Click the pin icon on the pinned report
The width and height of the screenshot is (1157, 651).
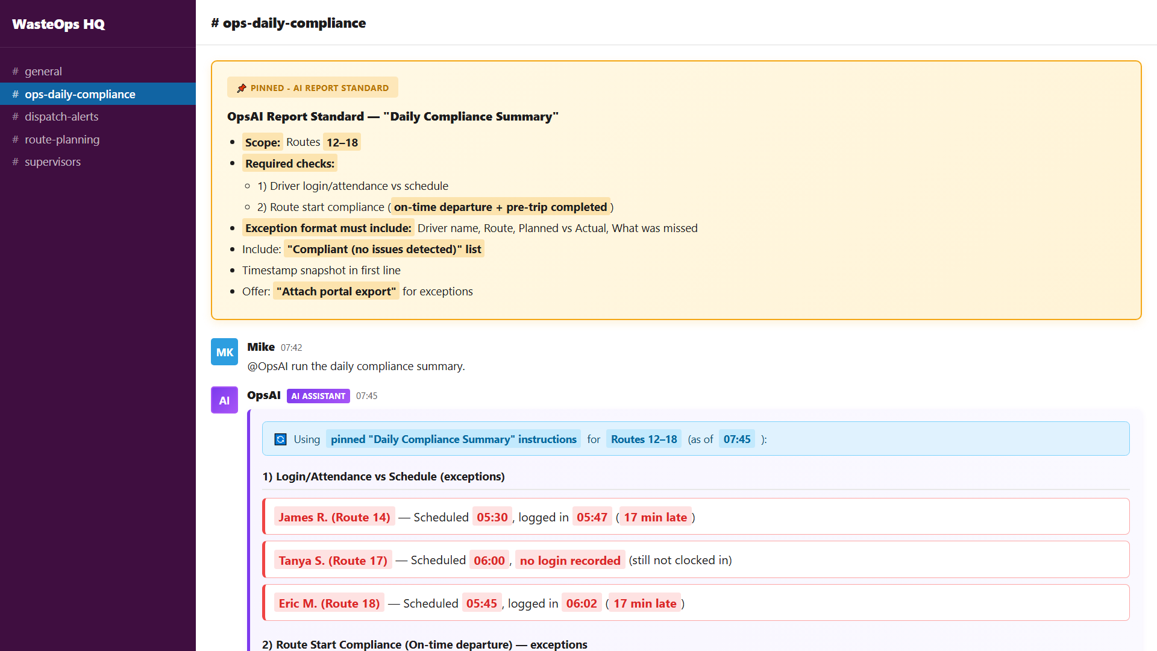click(242, 87)
